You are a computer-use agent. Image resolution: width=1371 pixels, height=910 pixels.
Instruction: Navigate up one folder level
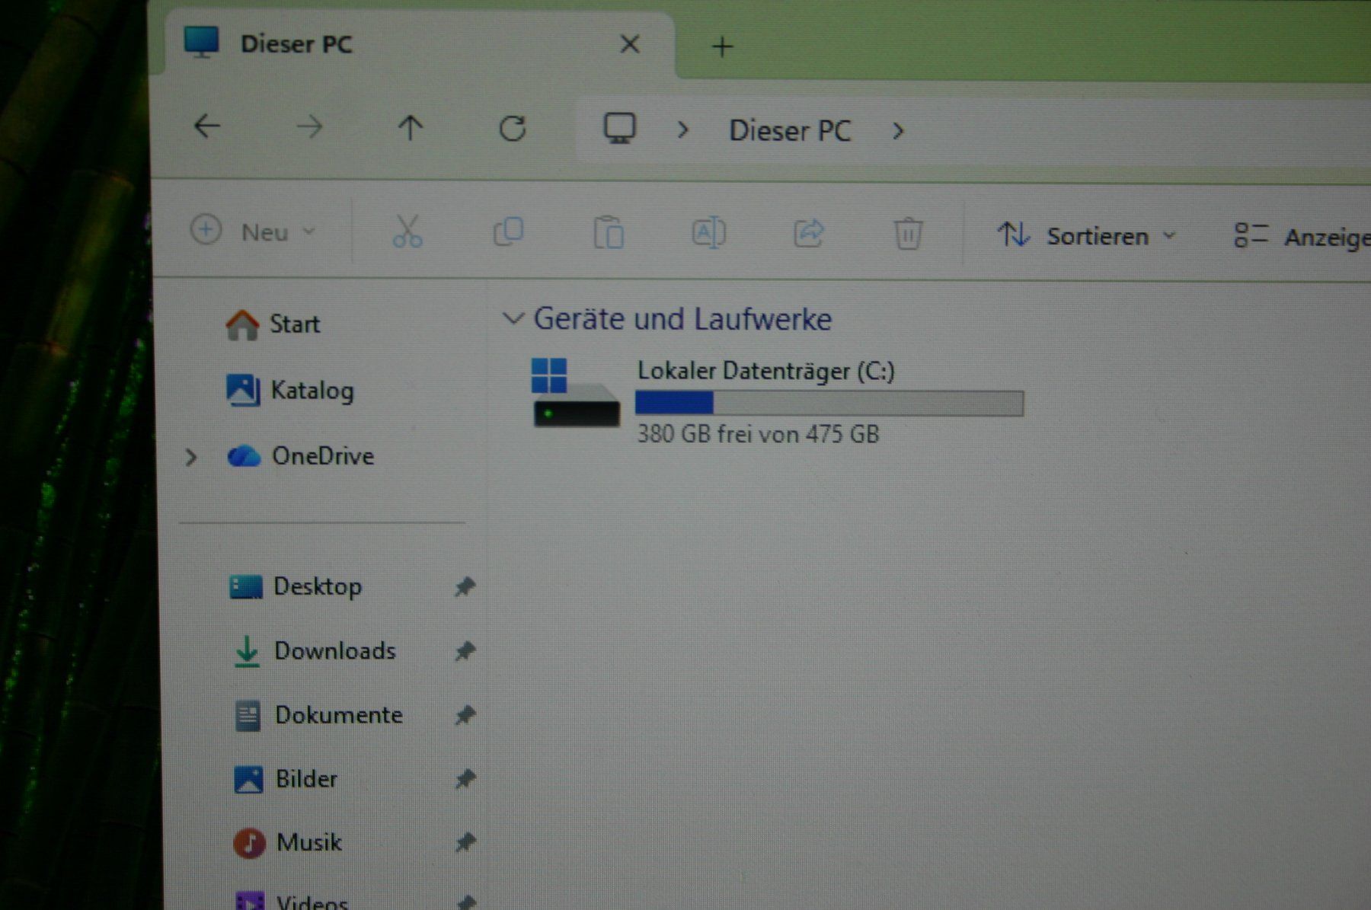[411, 128]
